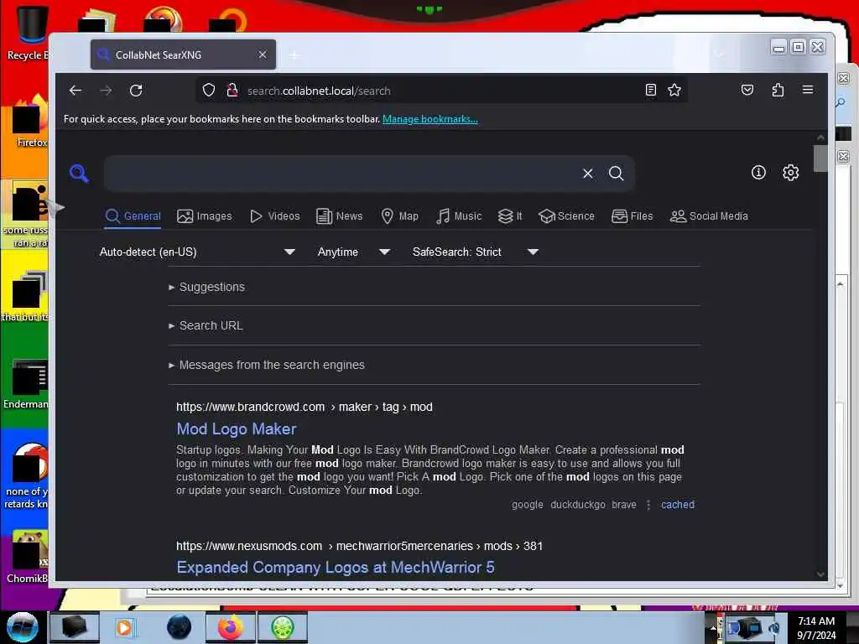Click the brandcrowd.com result URL
The image size is (859, 644).
(304, 407)
